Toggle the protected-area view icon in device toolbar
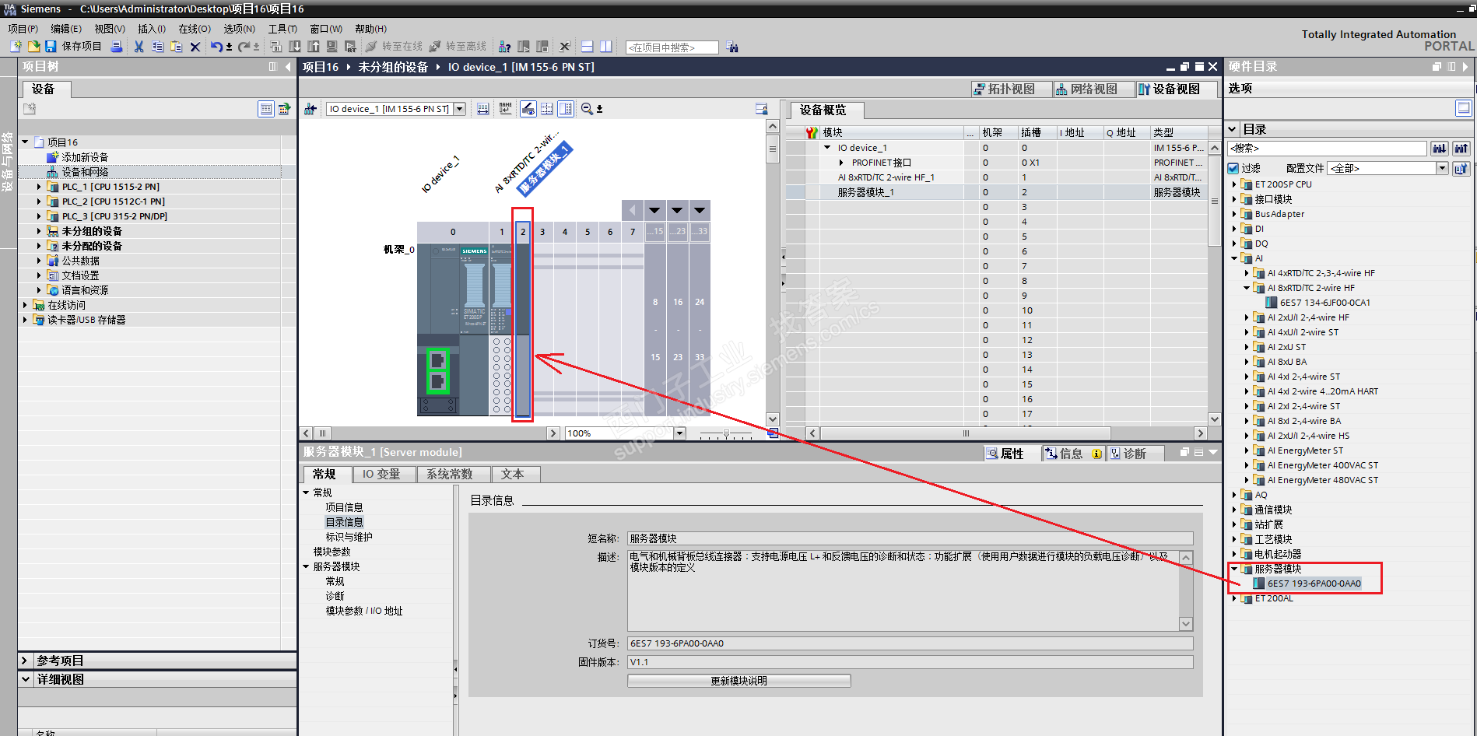The height and width of the screenshot is (736, 1477). [x=528, y=109]
